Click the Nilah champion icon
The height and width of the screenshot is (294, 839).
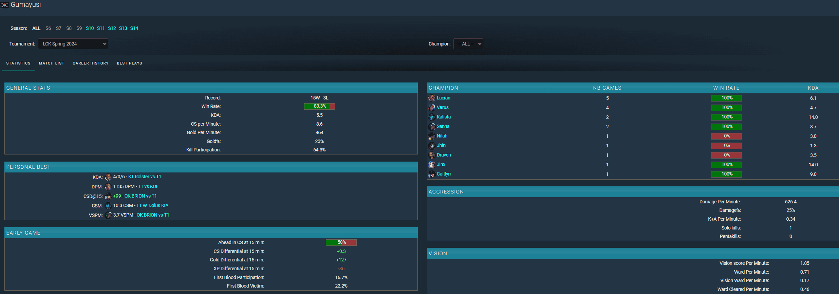pyautogui.click(x=432, y=136)
